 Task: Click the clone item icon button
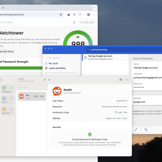(146, 130)
